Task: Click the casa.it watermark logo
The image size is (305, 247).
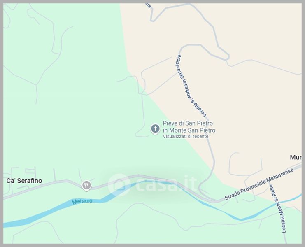Action: 152,185
